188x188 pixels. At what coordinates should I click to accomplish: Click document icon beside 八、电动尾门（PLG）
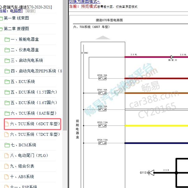[7, 155]
